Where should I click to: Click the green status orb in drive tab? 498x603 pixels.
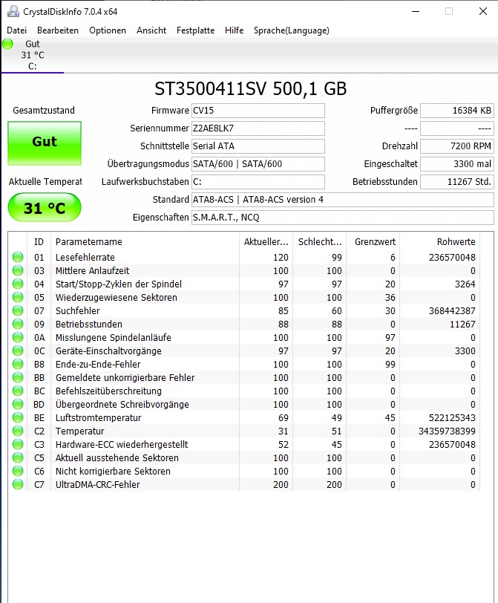pyautogui.click(x=7, y=44)
